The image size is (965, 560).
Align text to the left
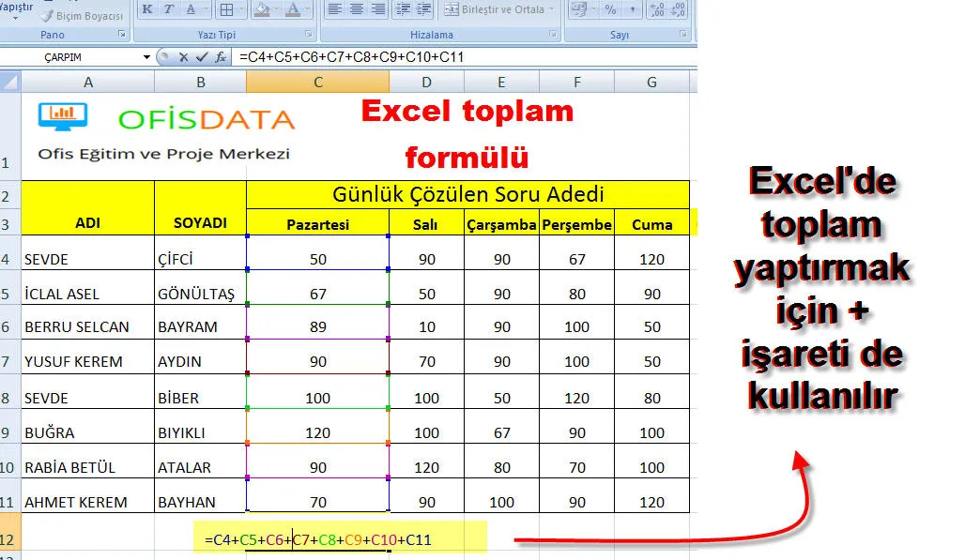tap(335, 10)
